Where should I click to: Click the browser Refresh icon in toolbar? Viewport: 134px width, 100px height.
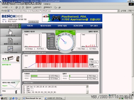20,7
